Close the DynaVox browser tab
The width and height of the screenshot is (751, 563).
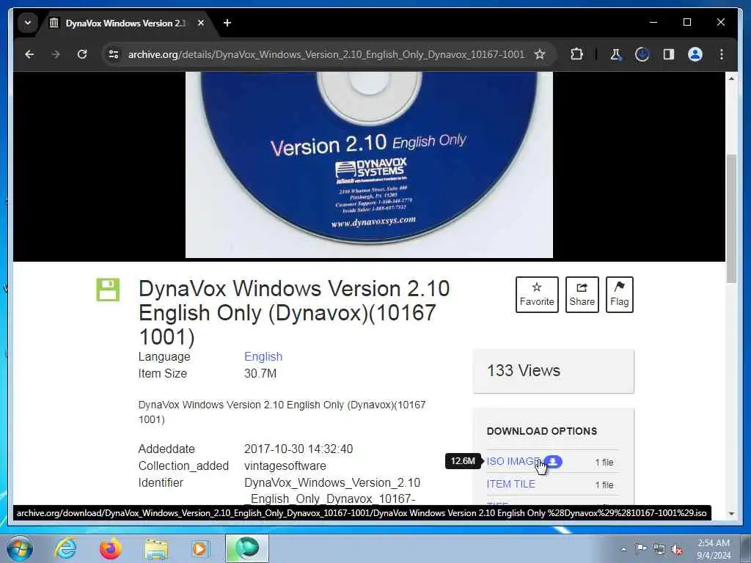[x=201, y=23]
